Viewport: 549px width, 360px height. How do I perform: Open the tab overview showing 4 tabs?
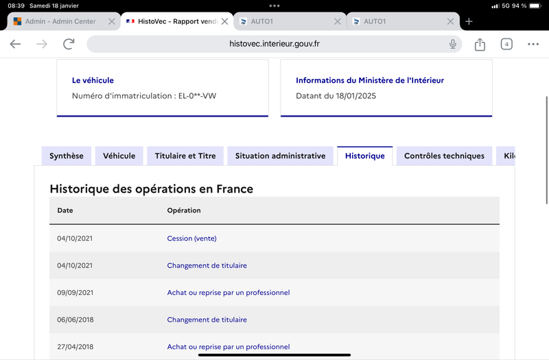tap(506, 44)
